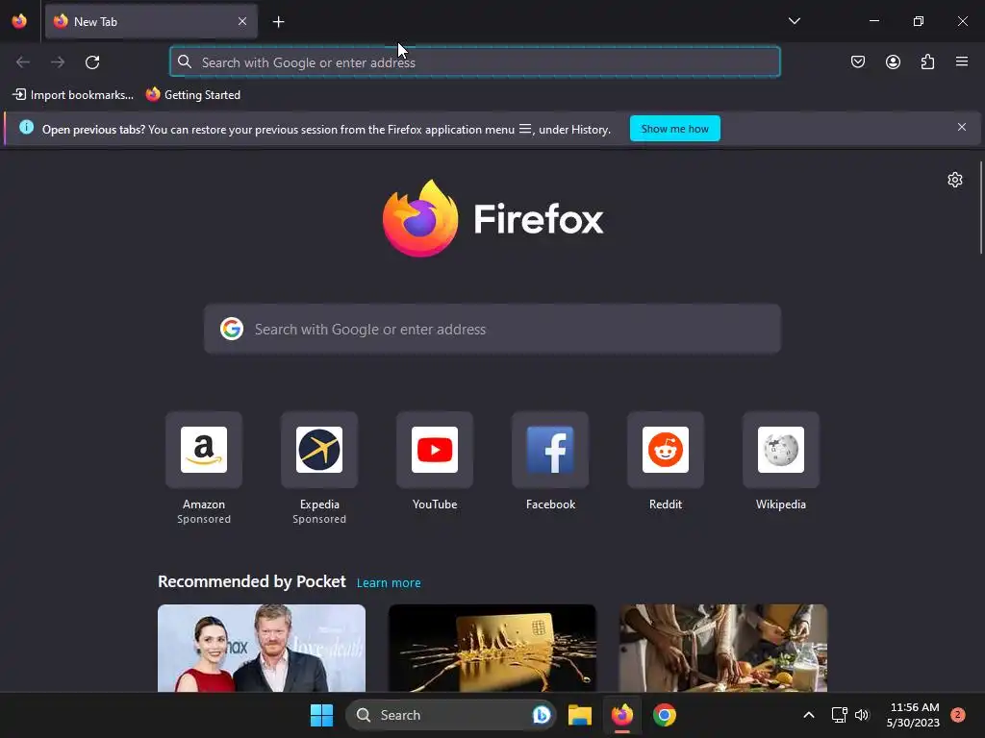Go back one page
Screen dimensions: 985x738
coord(23,62)
